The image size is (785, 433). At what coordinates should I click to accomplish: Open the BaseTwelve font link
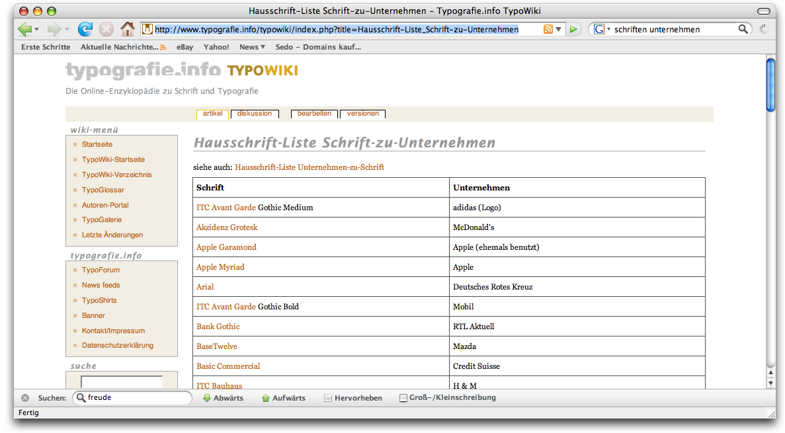click(x=217, y=346)
